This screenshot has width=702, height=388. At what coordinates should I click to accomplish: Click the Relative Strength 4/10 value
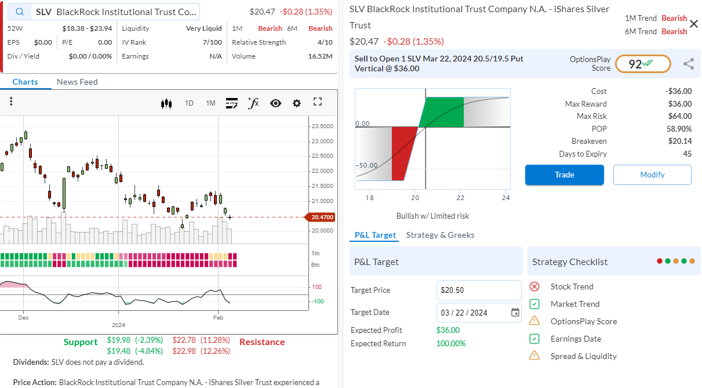click(325, 42)
